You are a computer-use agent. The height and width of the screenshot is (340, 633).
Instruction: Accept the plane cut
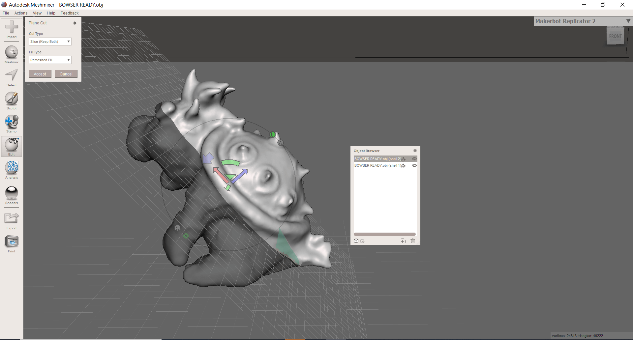tap(40, 74)
